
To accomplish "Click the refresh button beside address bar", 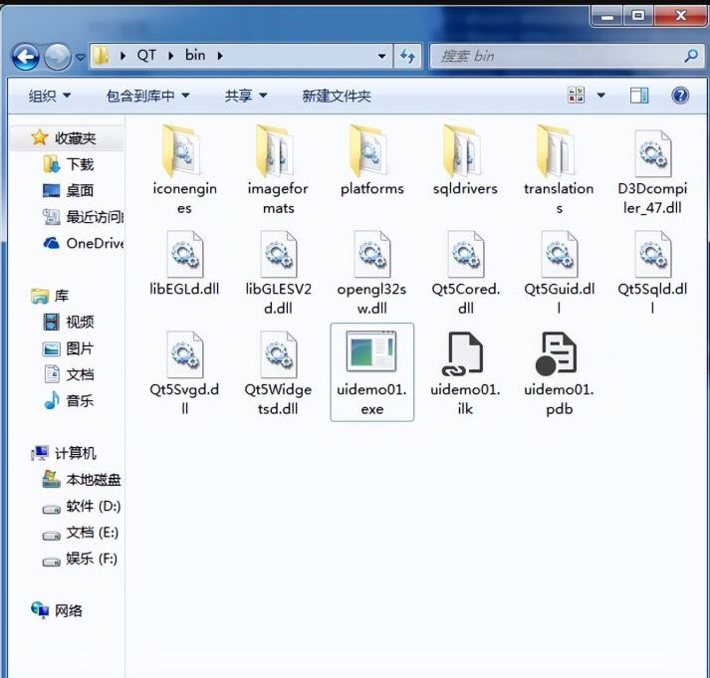I will tap(407, 56).
